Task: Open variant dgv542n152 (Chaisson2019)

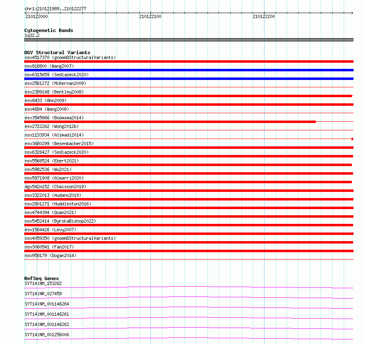Action: coord(55,187)
